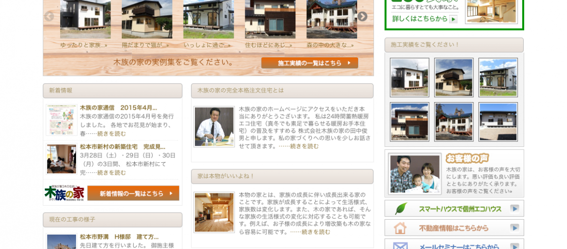
Task: Click the 木族の家通信 newsletter thumbnail
Action: 62,120
